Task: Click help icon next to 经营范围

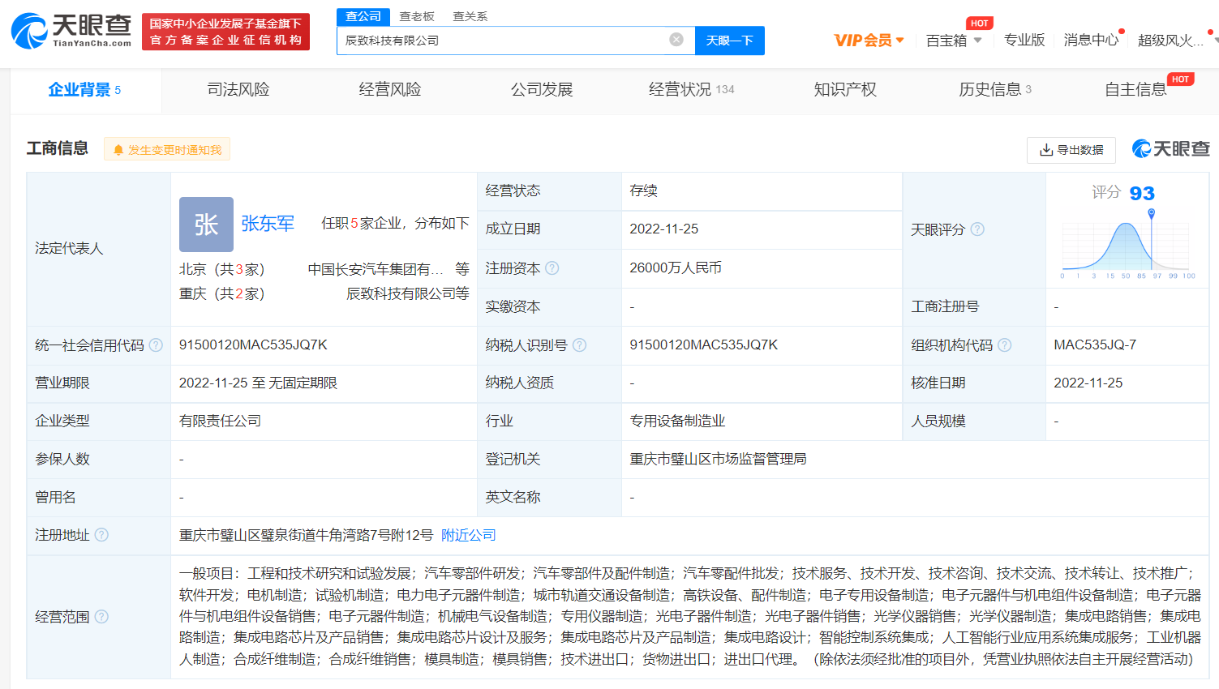Action: (x=101, y=617)
